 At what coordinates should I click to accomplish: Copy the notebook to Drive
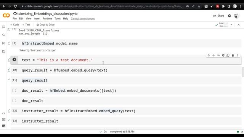click(45, 24)
